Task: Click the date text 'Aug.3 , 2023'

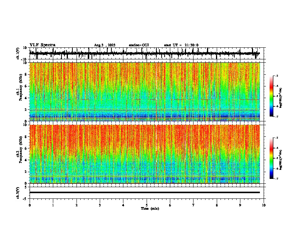Action: click(x=105, y=45)
